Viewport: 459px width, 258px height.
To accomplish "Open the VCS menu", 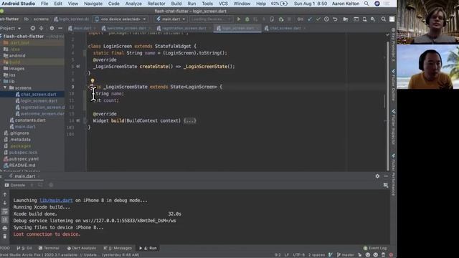I will point(223,4).
